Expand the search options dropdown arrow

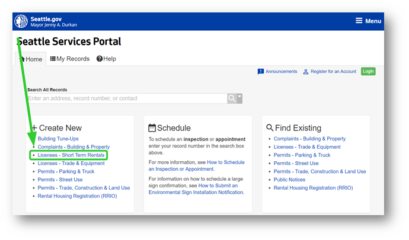click(239, 98)
